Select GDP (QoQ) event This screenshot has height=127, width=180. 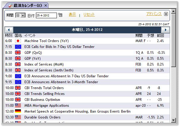33,53
